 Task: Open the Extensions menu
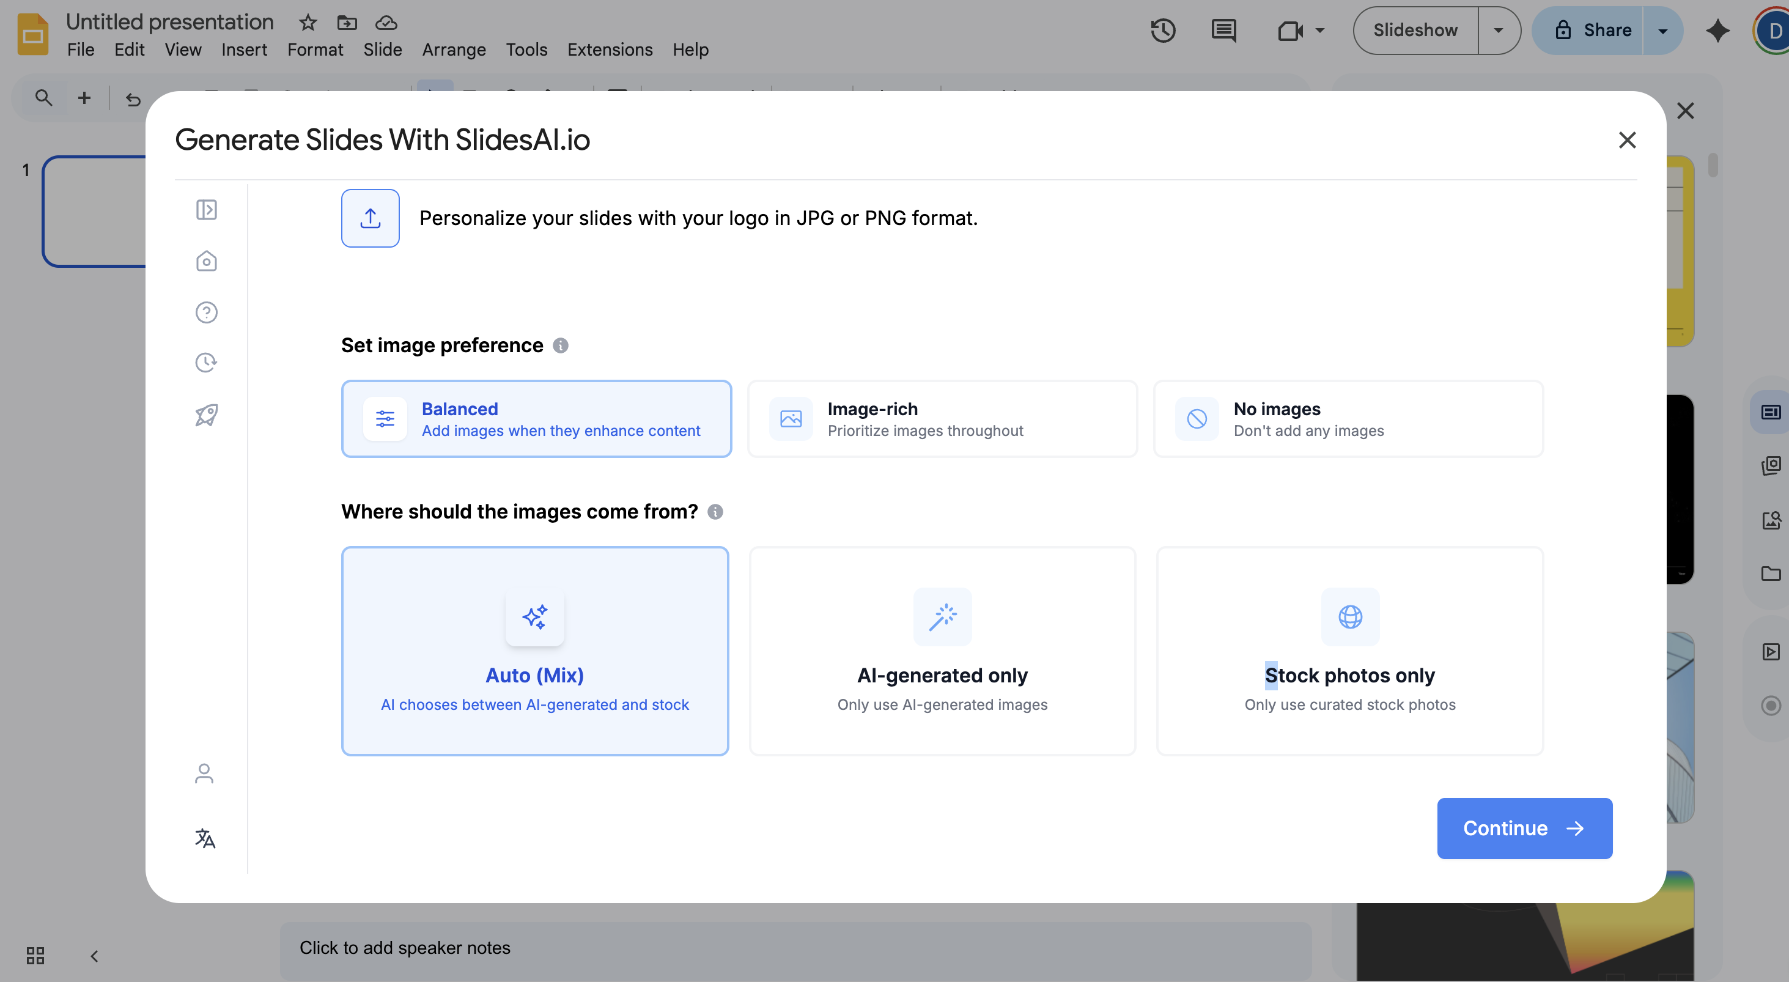tap(609, 50)
